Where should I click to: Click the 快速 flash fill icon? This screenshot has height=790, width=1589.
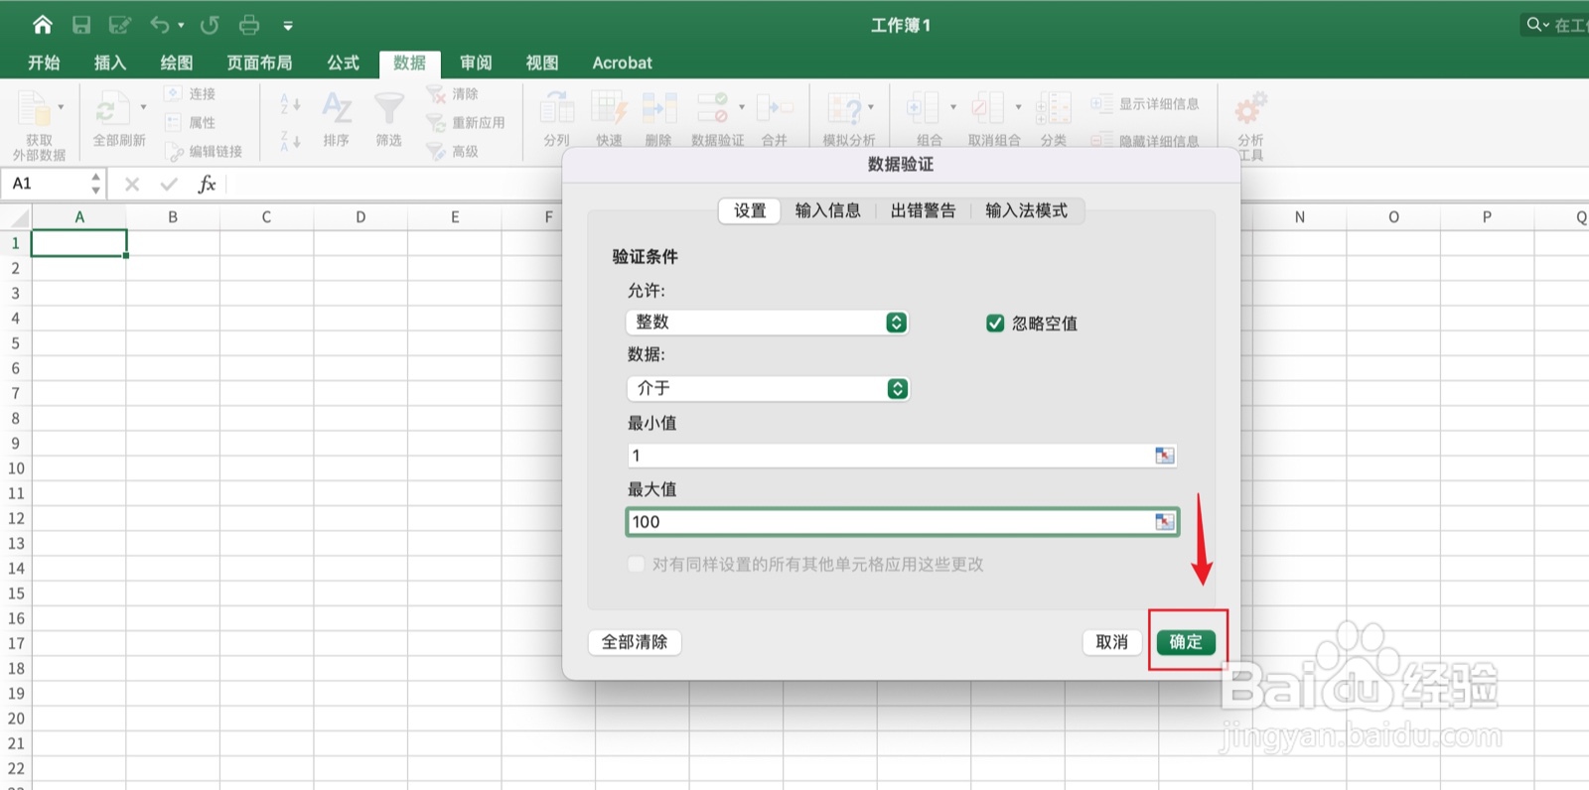point(609,108)
